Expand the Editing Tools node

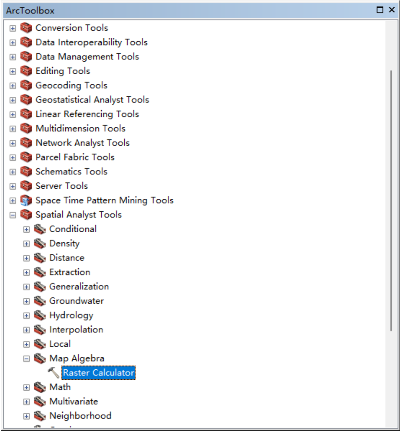tap(12, 71)
